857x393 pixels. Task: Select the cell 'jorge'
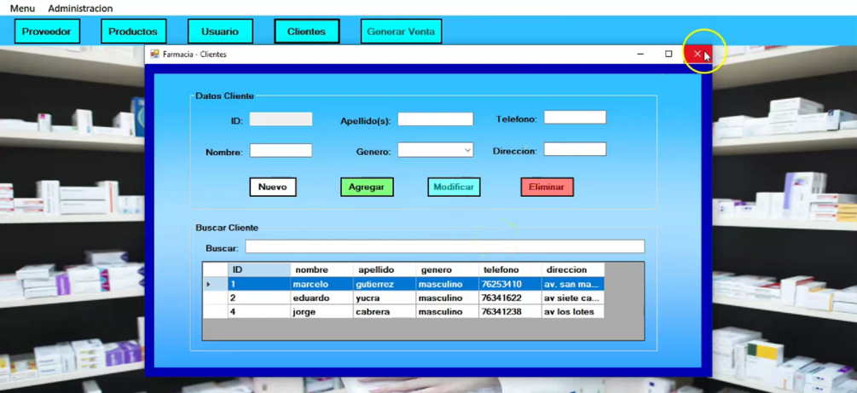click(x=321, y=311)
